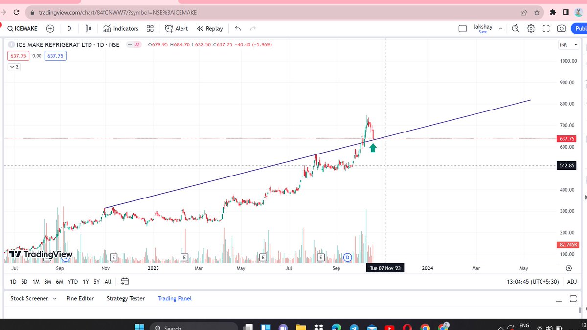Toggle symbol status dash indicator next to NSE
The height and width of the screenshot is (330, 587).
[130, 44]
